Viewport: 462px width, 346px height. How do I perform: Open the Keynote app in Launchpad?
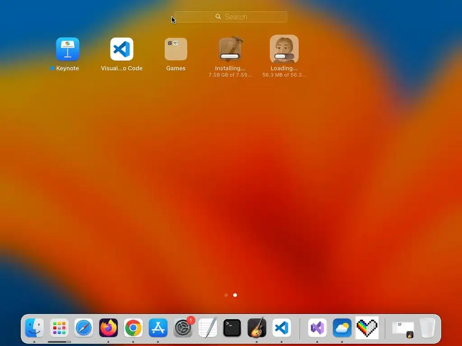tap(68, 49)
